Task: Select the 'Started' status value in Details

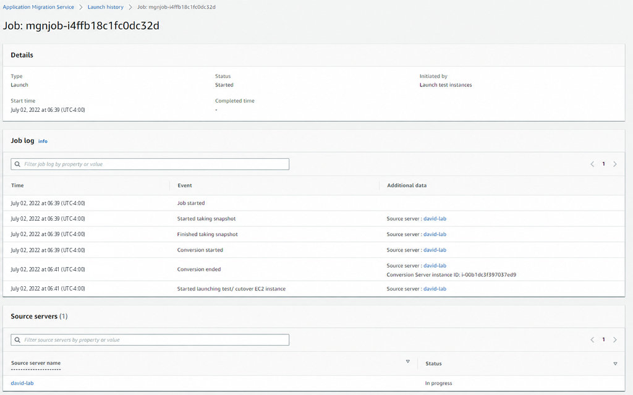Action: coord(224,85)
